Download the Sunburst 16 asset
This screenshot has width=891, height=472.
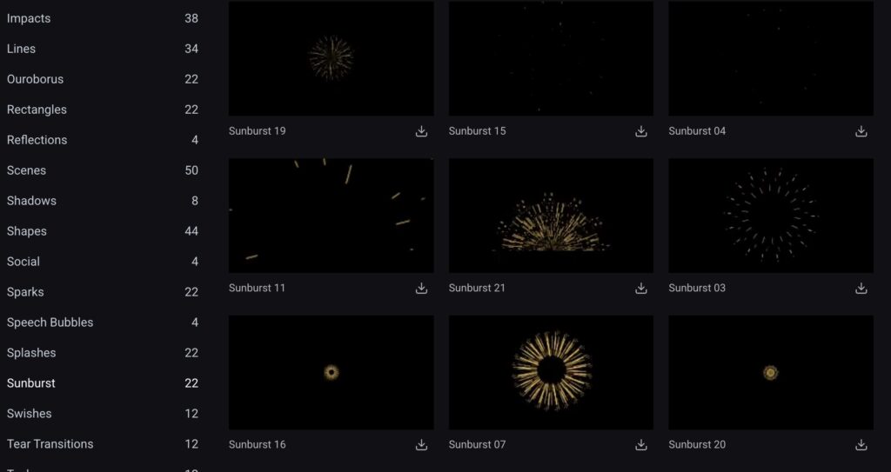(421, 445)
